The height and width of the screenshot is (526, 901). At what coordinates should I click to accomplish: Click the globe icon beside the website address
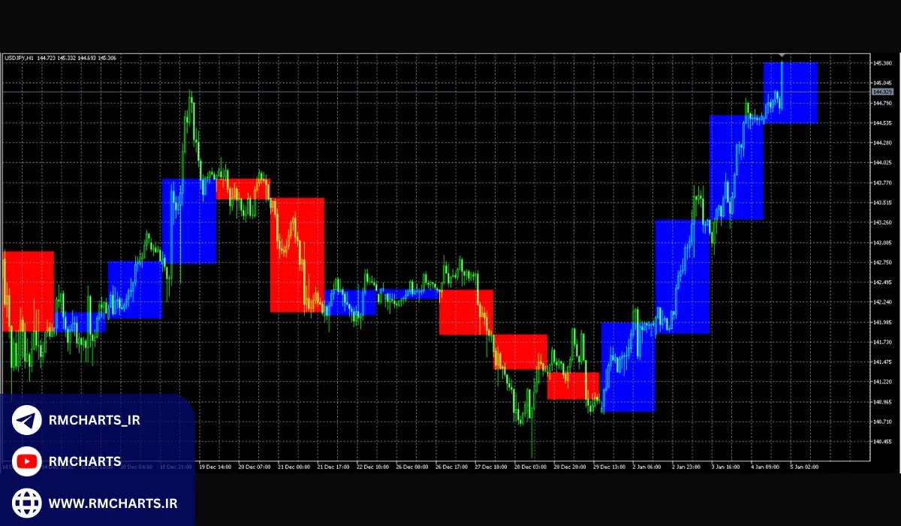click(x=27, y=501)
